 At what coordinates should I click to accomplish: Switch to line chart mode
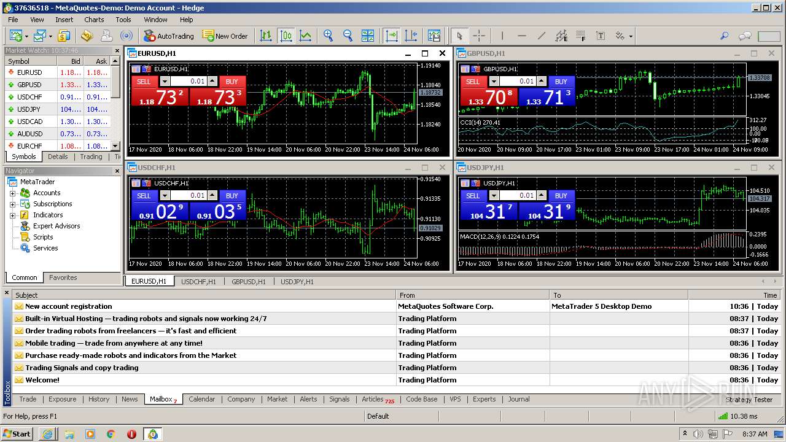tap(305, 36)
